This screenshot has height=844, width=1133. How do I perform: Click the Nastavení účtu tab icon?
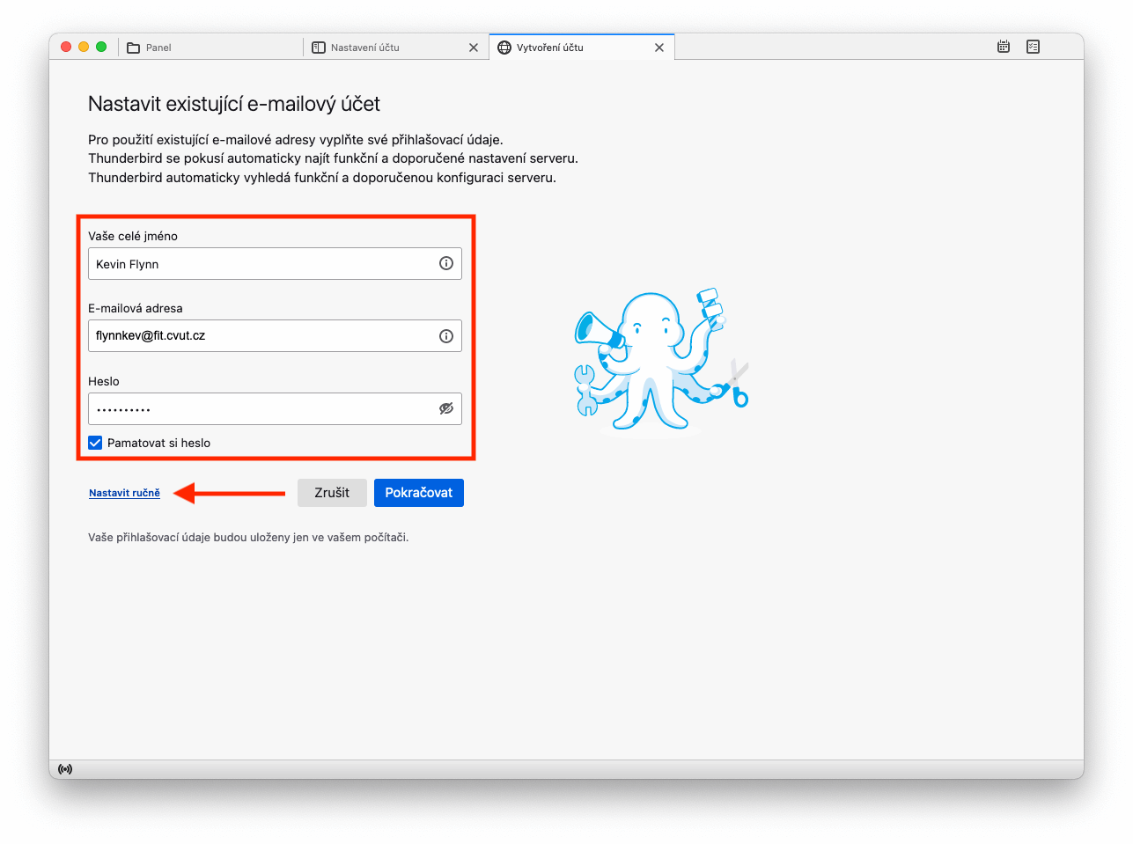tap(319, 48)
